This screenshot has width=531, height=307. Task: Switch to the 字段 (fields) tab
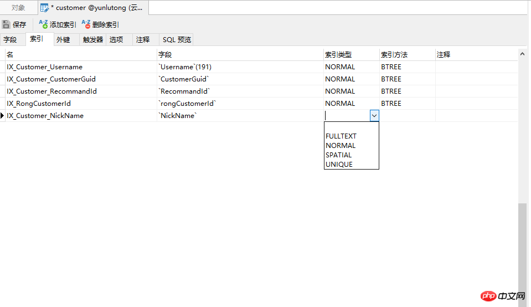[13, 40]
